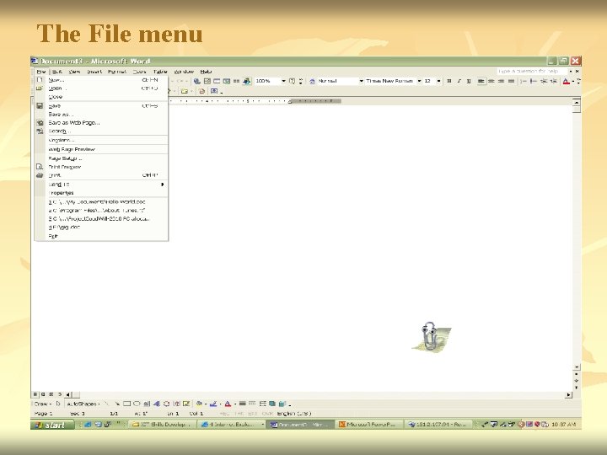Select Print Preview in the File menu
The image size is (607, 455).
101,167
